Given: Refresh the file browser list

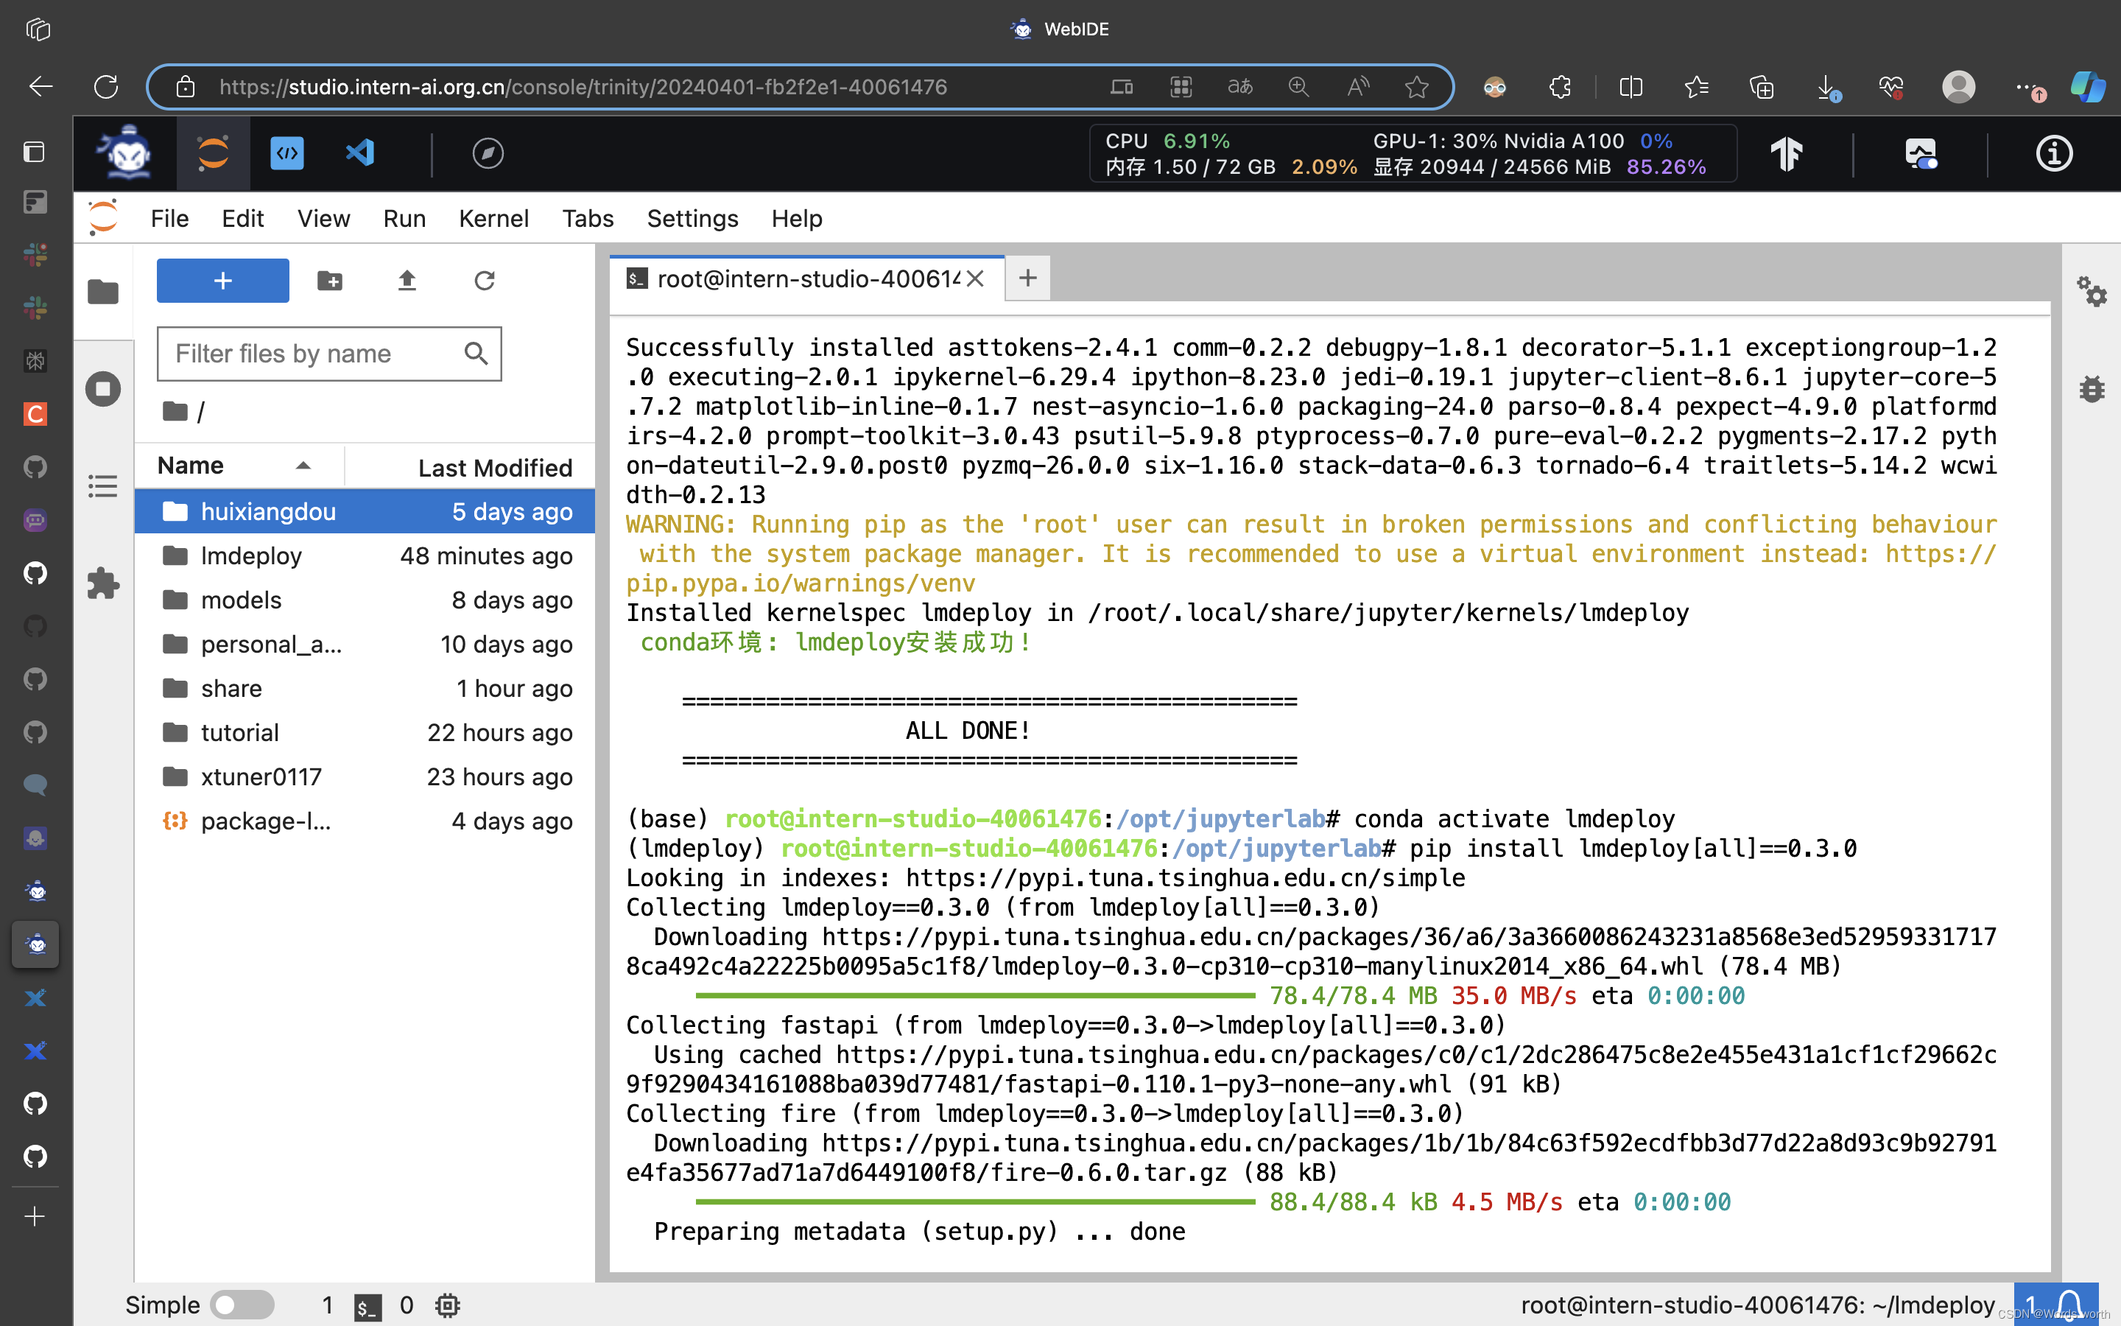Looking at the screenshot, I should (x=485, y=281).
